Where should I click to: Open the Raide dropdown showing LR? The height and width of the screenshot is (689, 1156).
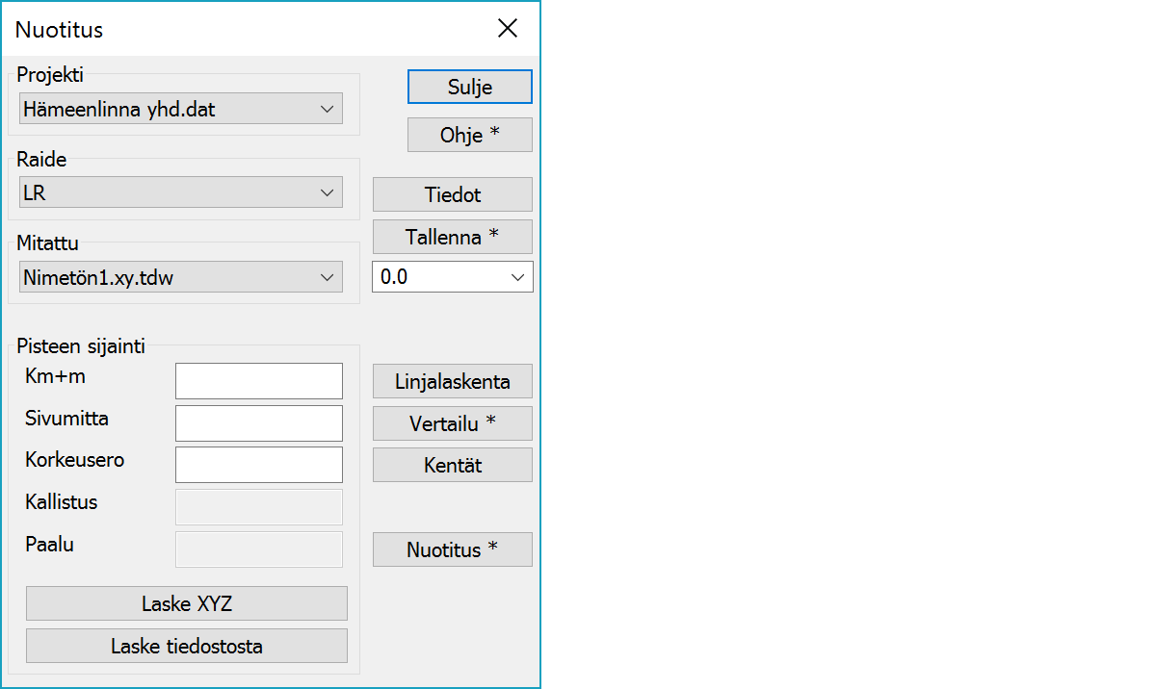tap(180, 192)
